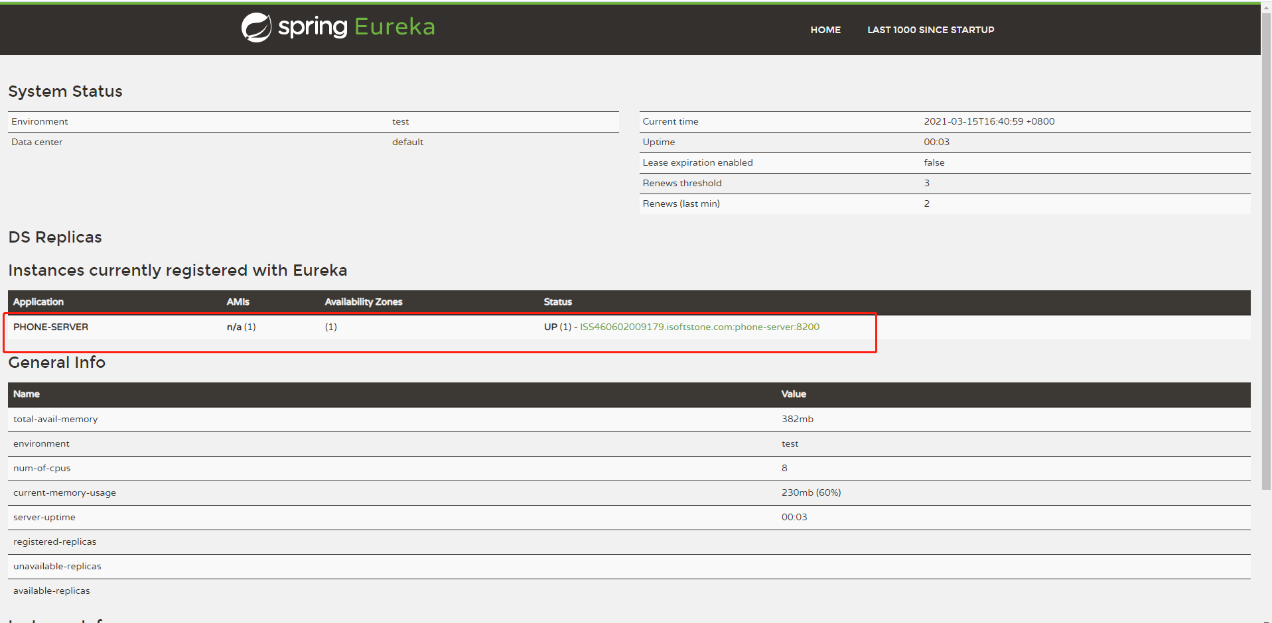
Task: Click the Current time label
Action: coord(670,121)
